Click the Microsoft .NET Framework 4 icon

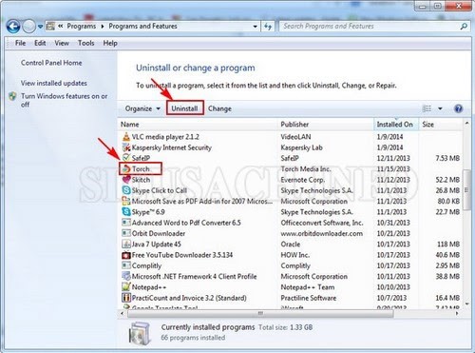(x=126, y=276)
